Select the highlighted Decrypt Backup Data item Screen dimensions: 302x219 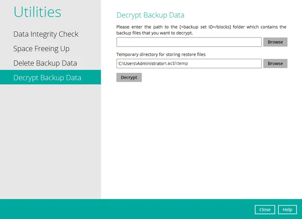[47, 77]
